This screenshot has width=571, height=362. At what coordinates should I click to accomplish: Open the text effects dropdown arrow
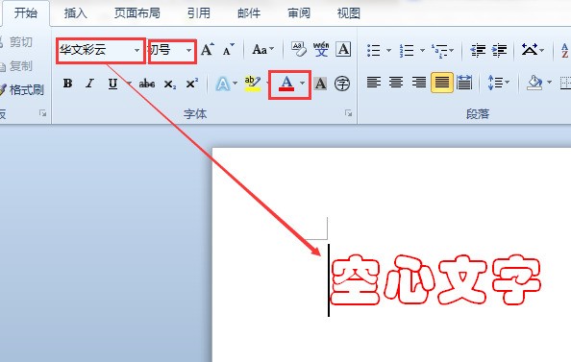point(235,84)
